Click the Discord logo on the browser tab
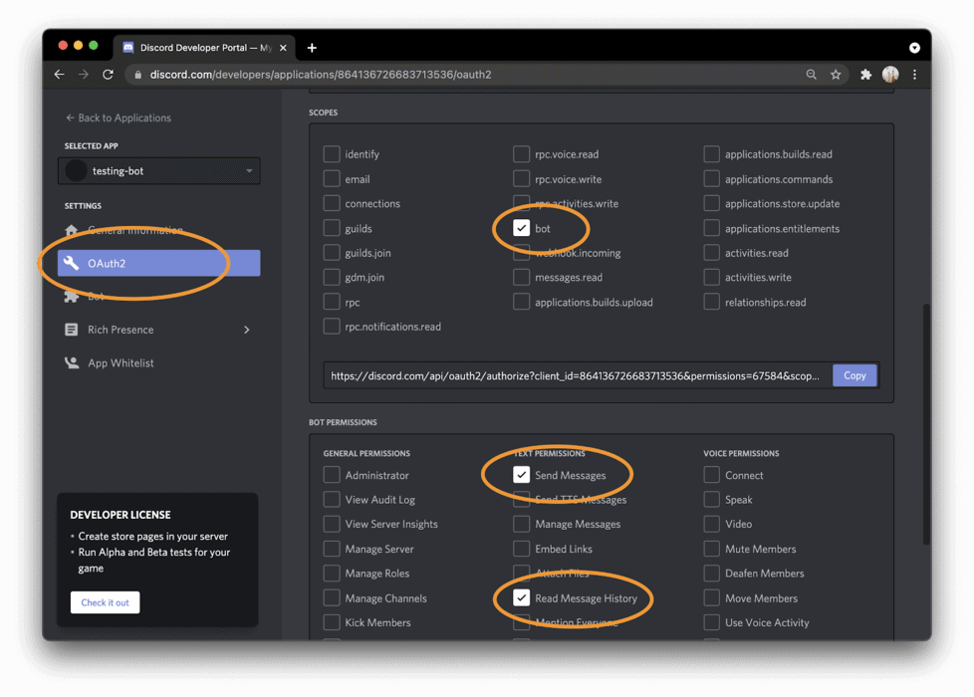The height and width of the screenshot is (697, 974). [128, 48]
